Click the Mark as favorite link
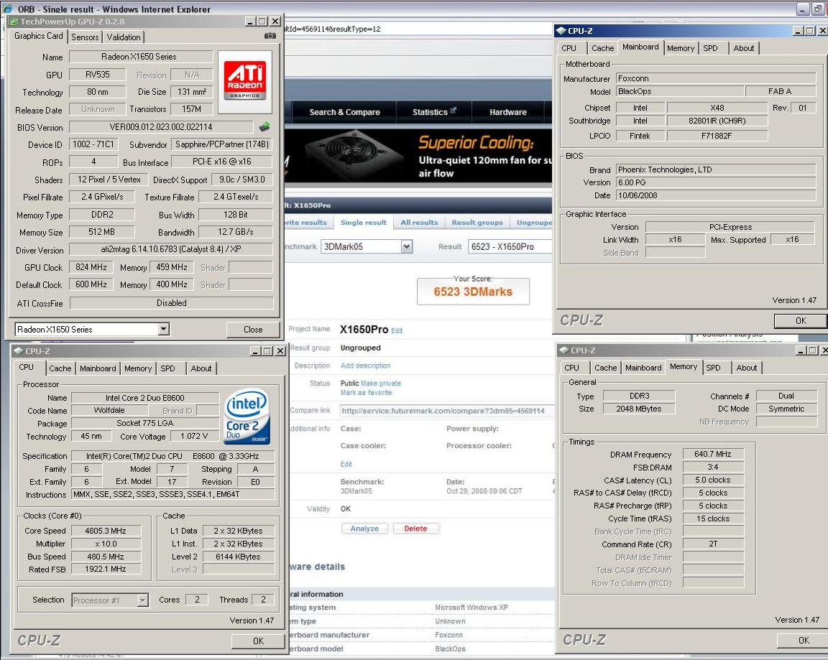Screen dimensions: 828x660 [366, 393]
